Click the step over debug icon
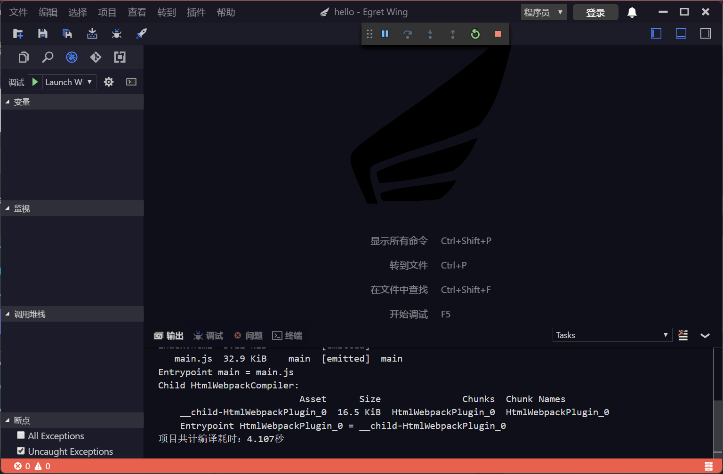The image size is (723, 474). [x=408, y=34]
